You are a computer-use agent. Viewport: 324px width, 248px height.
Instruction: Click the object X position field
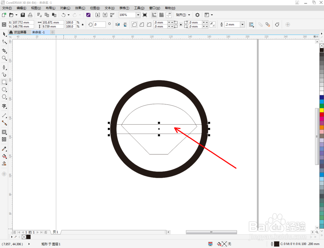click(x=23, y=22)
